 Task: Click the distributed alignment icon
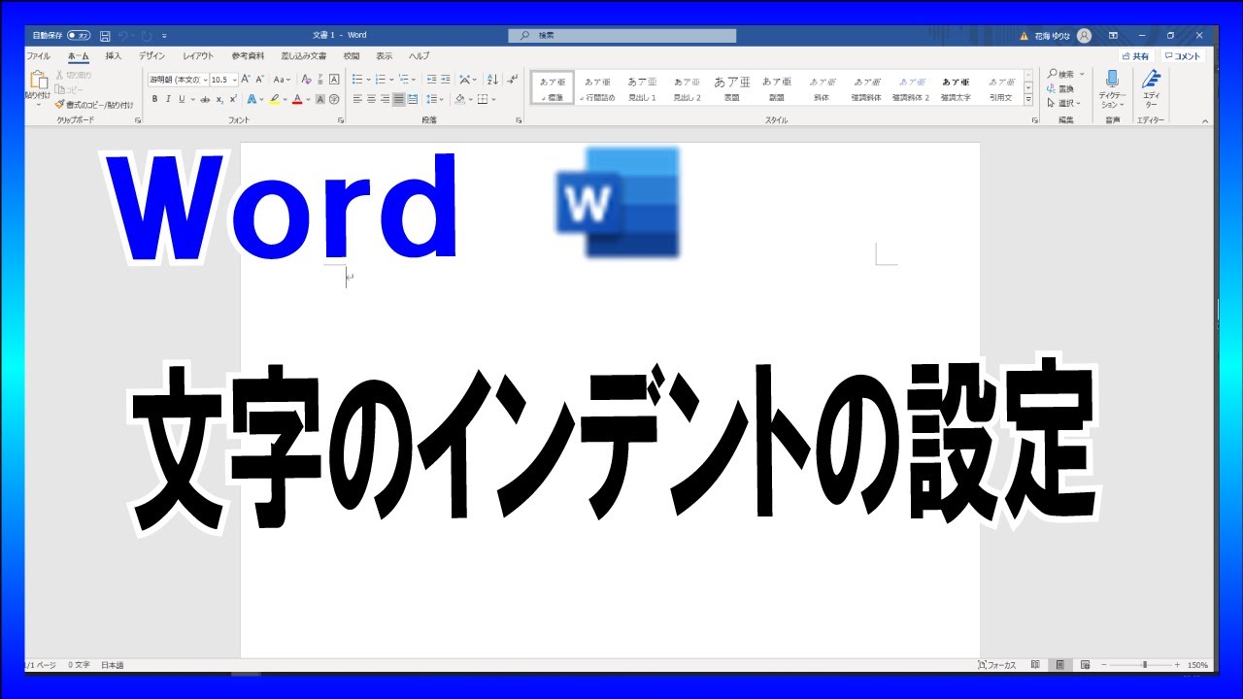click(x=413, y=99)
